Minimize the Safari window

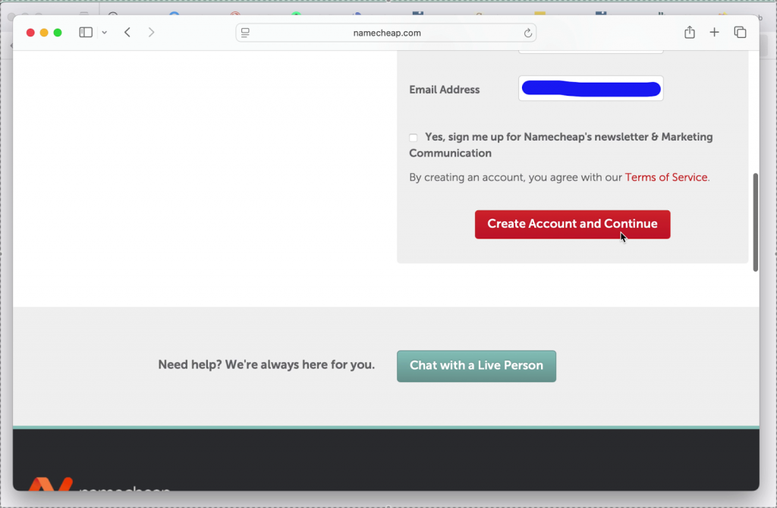[x=44, y=33]
